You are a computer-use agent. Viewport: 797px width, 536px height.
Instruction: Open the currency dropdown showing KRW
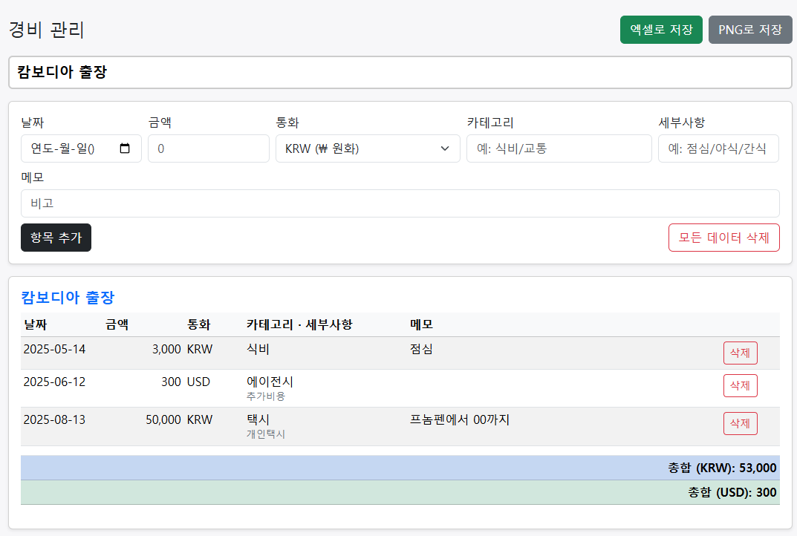[367, 148]
